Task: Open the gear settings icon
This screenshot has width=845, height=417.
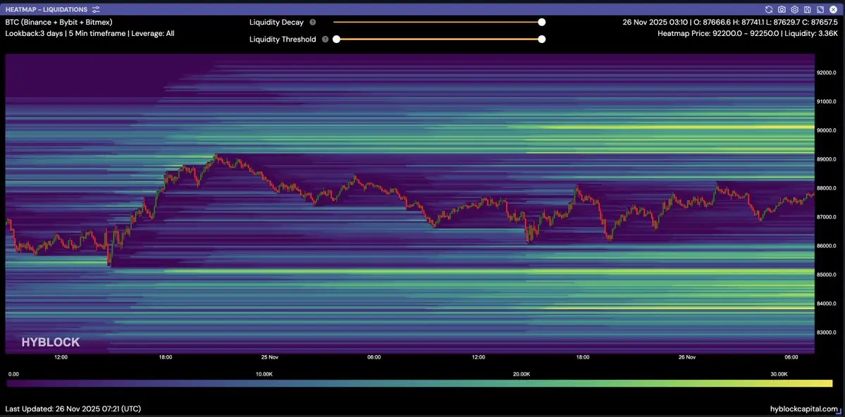Action: [794, 10]
